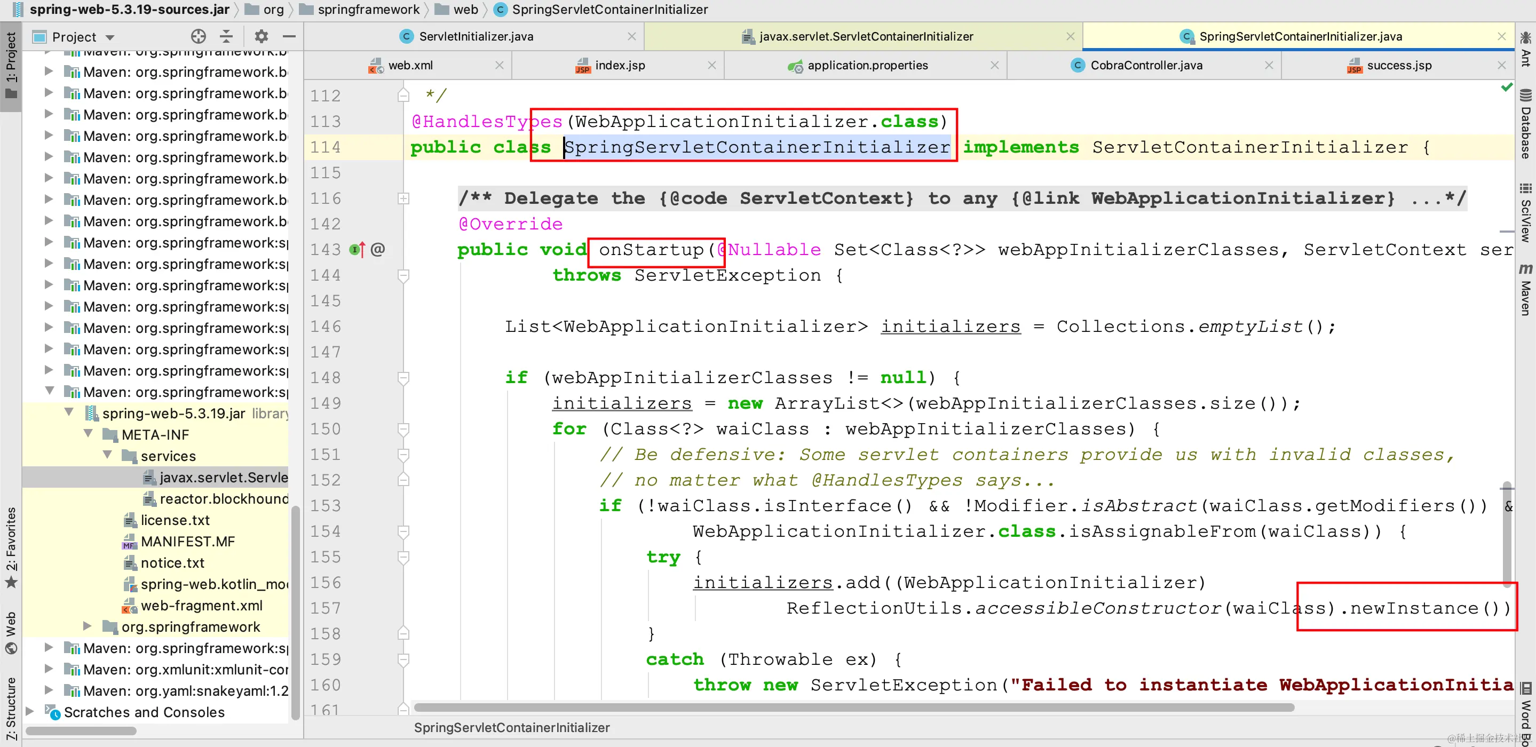The width and height of the screenshot is (1536, 747).
Task: Click the collapse all icon in Project panel
Action: point(227,37)
